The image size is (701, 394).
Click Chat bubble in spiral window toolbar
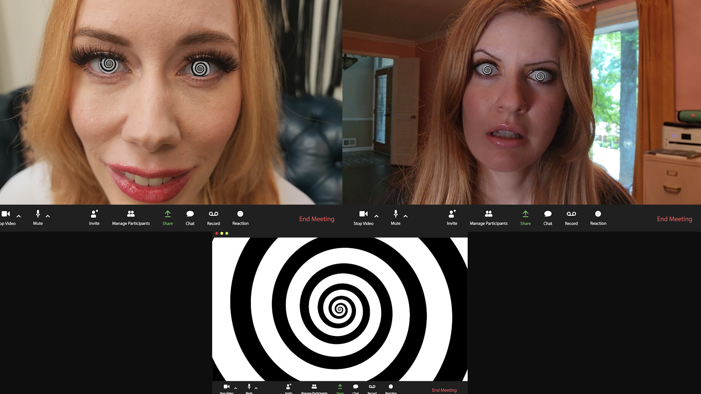pos(356,387)
